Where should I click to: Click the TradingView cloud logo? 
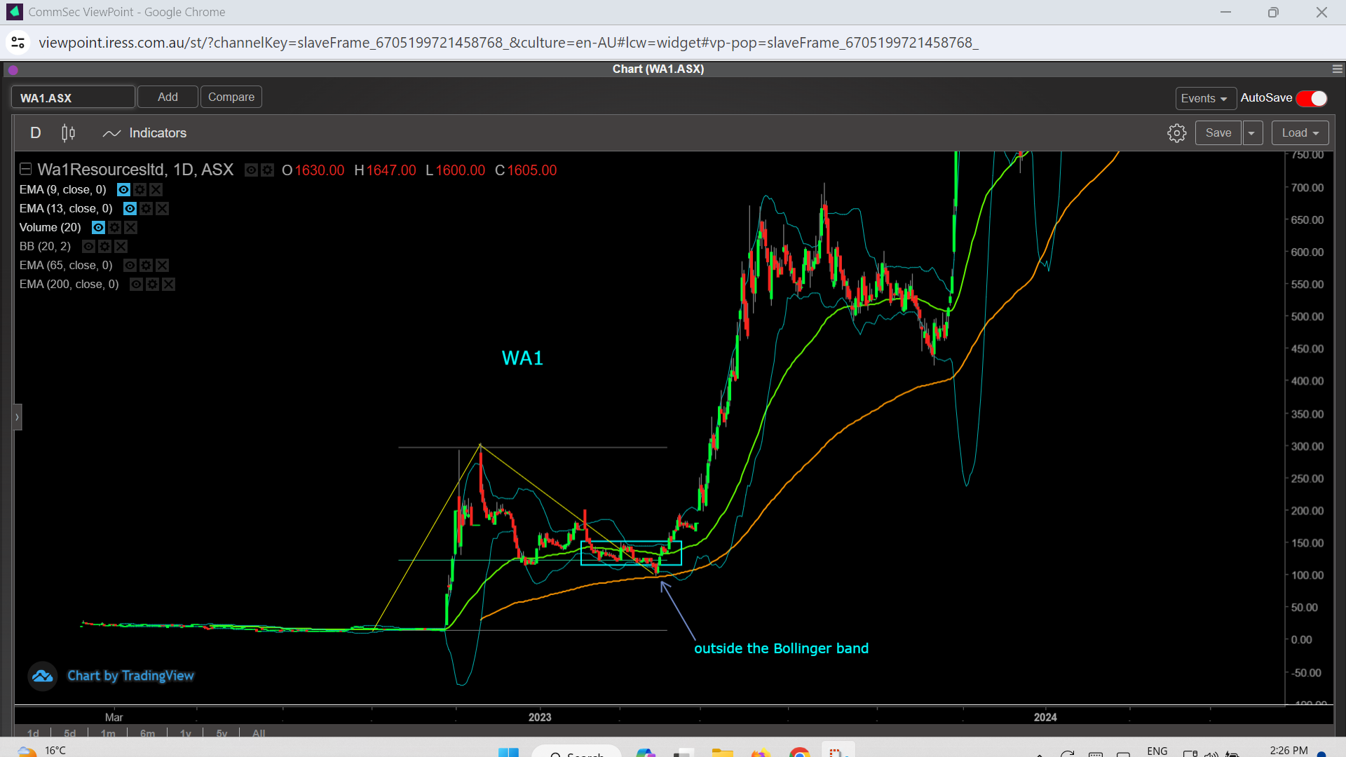pos(42,676)
